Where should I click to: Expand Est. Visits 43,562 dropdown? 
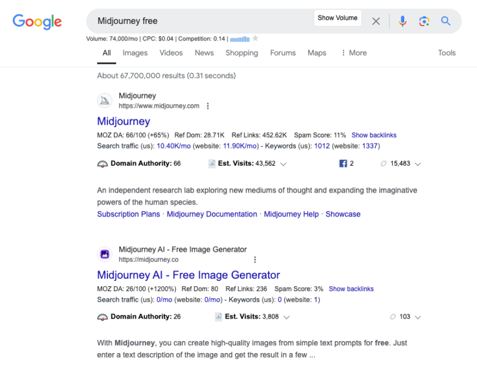coord(284,164)
